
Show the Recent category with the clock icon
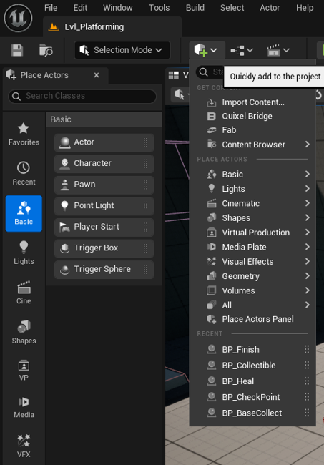(24, 174)
